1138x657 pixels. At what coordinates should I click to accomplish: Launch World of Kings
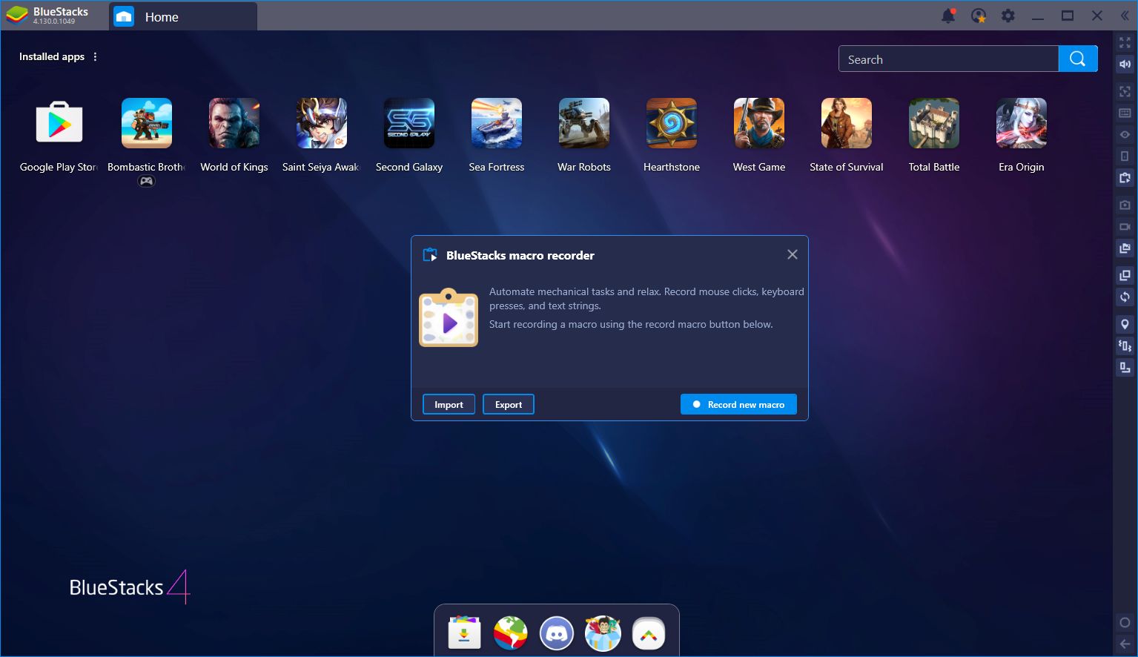pyautogui.click(x=234, y=123)
